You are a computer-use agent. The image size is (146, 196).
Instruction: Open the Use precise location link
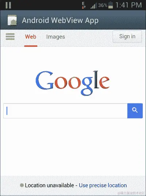click(x=103, y=185)
